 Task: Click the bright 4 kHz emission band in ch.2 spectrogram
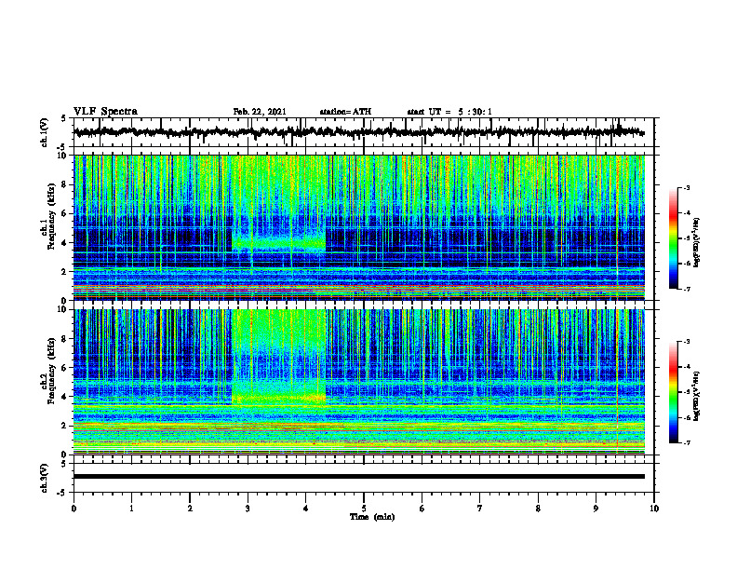pyautogui.click(x=279, y=398)
